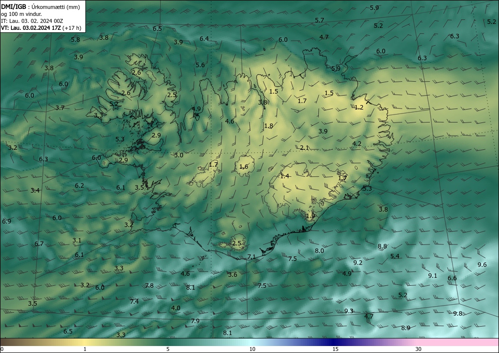Click the pale yellow band above scale label 1

pos(84,342)
